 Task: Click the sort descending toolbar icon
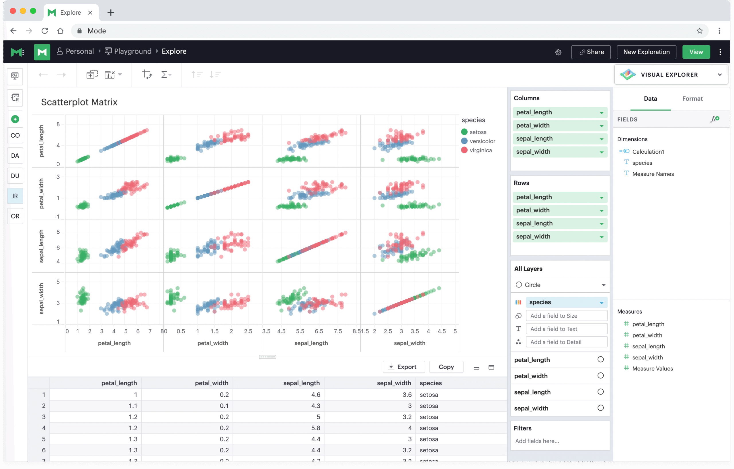[215, 75]
